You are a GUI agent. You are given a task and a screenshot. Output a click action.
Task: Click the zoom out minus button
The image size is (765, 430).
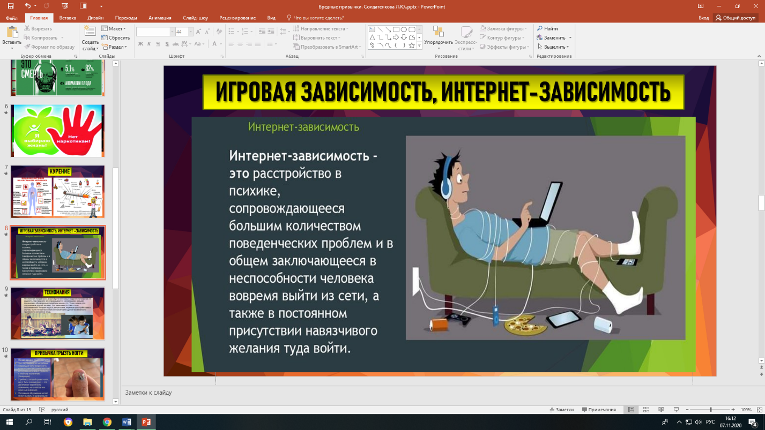point(687,410)
